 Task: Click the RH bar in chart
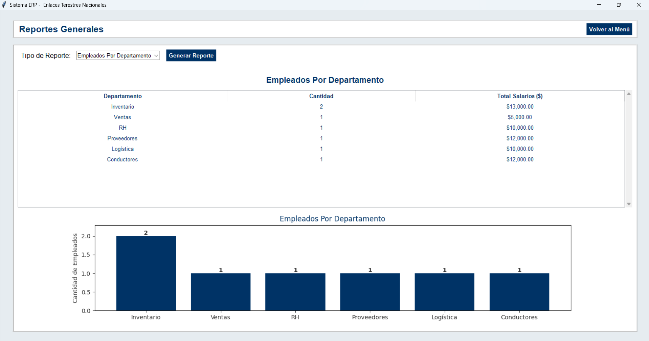295,292
